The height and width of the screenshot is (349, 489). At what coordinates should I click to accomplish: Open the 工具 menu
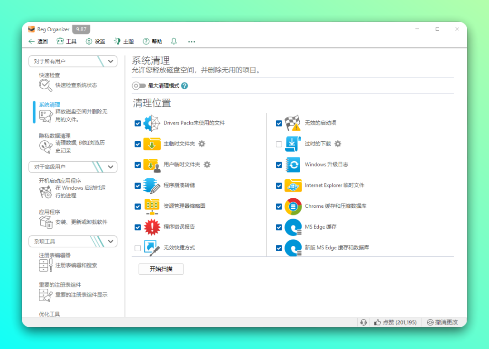[67, 41]
